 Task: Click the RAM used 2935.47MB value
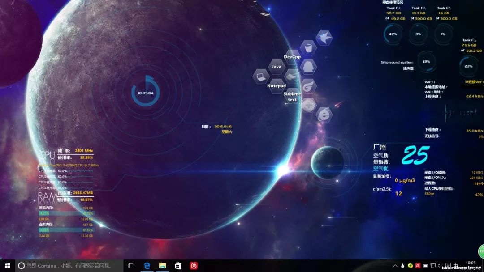pos(83,193)
